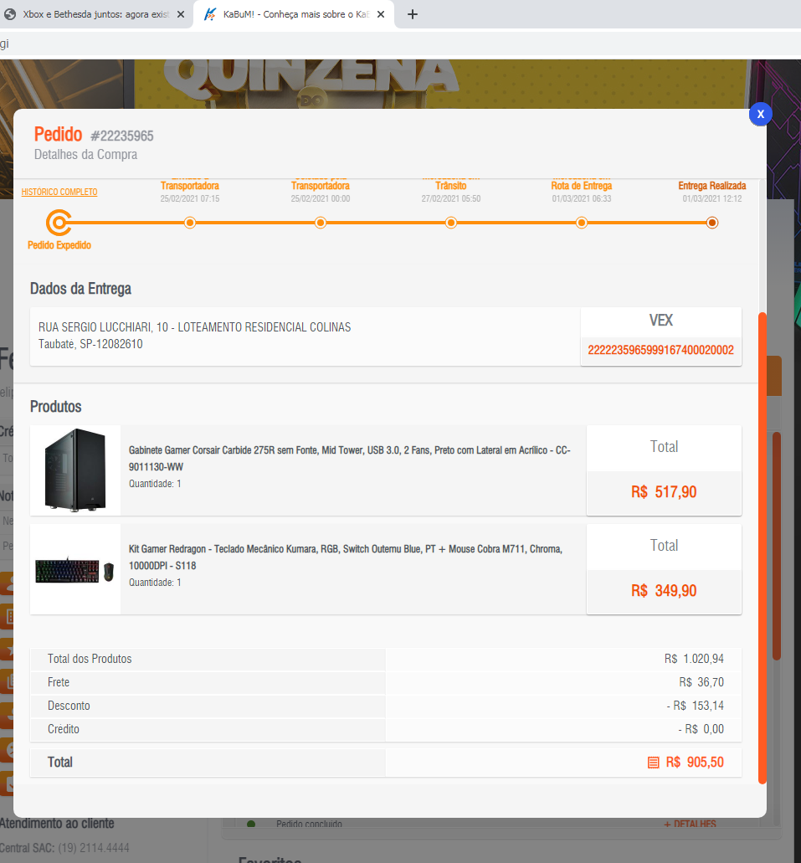Click the Dados da Entrega heading

(x=80, y=289)
